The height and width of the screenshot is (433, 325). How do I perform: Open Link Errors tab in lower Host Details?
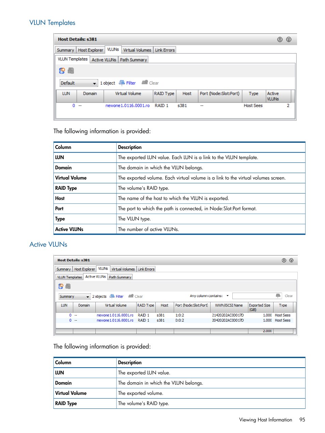tap(146, 269)
